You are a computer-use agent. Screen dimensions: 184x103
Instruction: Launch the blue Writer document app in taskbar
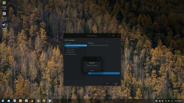(15, 101)
